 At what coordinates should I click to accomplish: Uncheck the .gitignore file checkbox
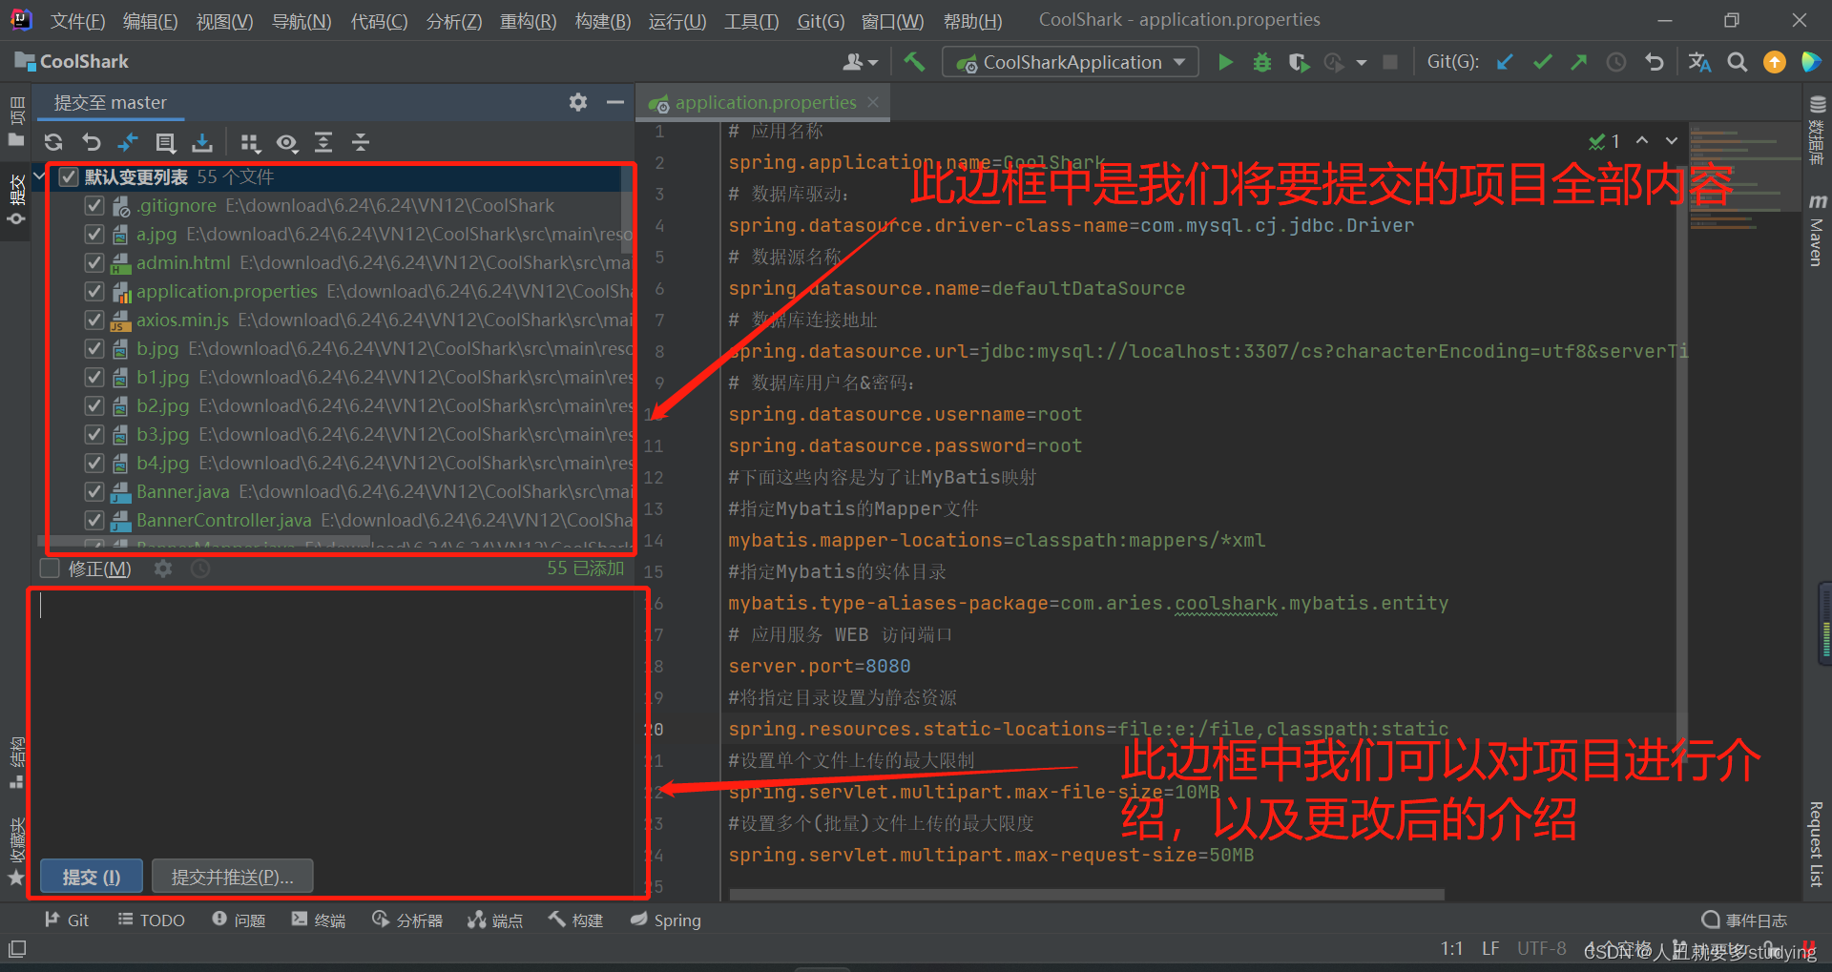[94, 205]
